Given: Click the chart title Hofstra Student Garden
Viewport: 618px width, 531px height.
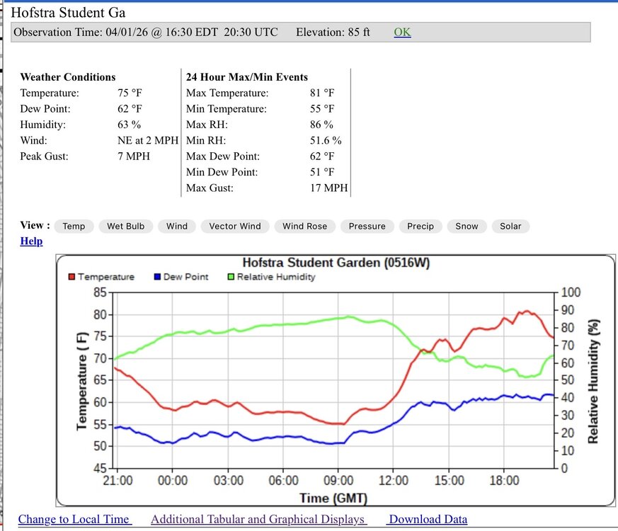Looking at the screenshot, I should tap(336, 263).
